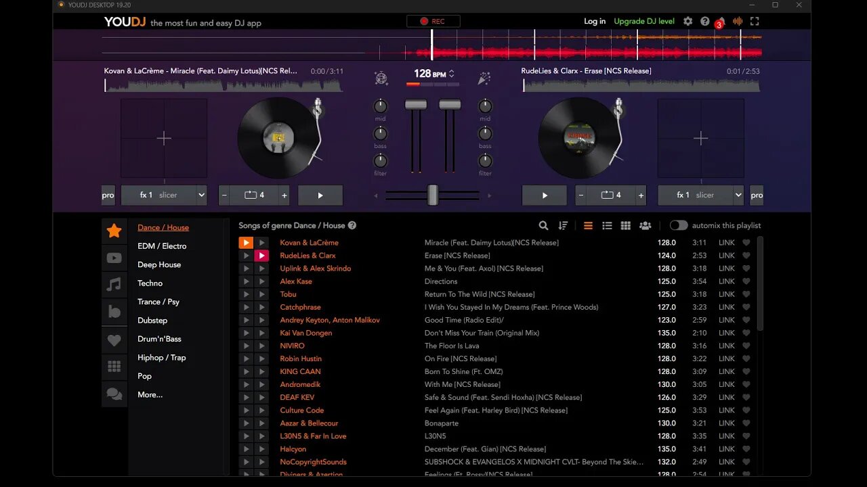This screenshot has height=487, width=867.
Task: Open LINK for RudeLies & Clarx track
Action: tap(727, 256)
